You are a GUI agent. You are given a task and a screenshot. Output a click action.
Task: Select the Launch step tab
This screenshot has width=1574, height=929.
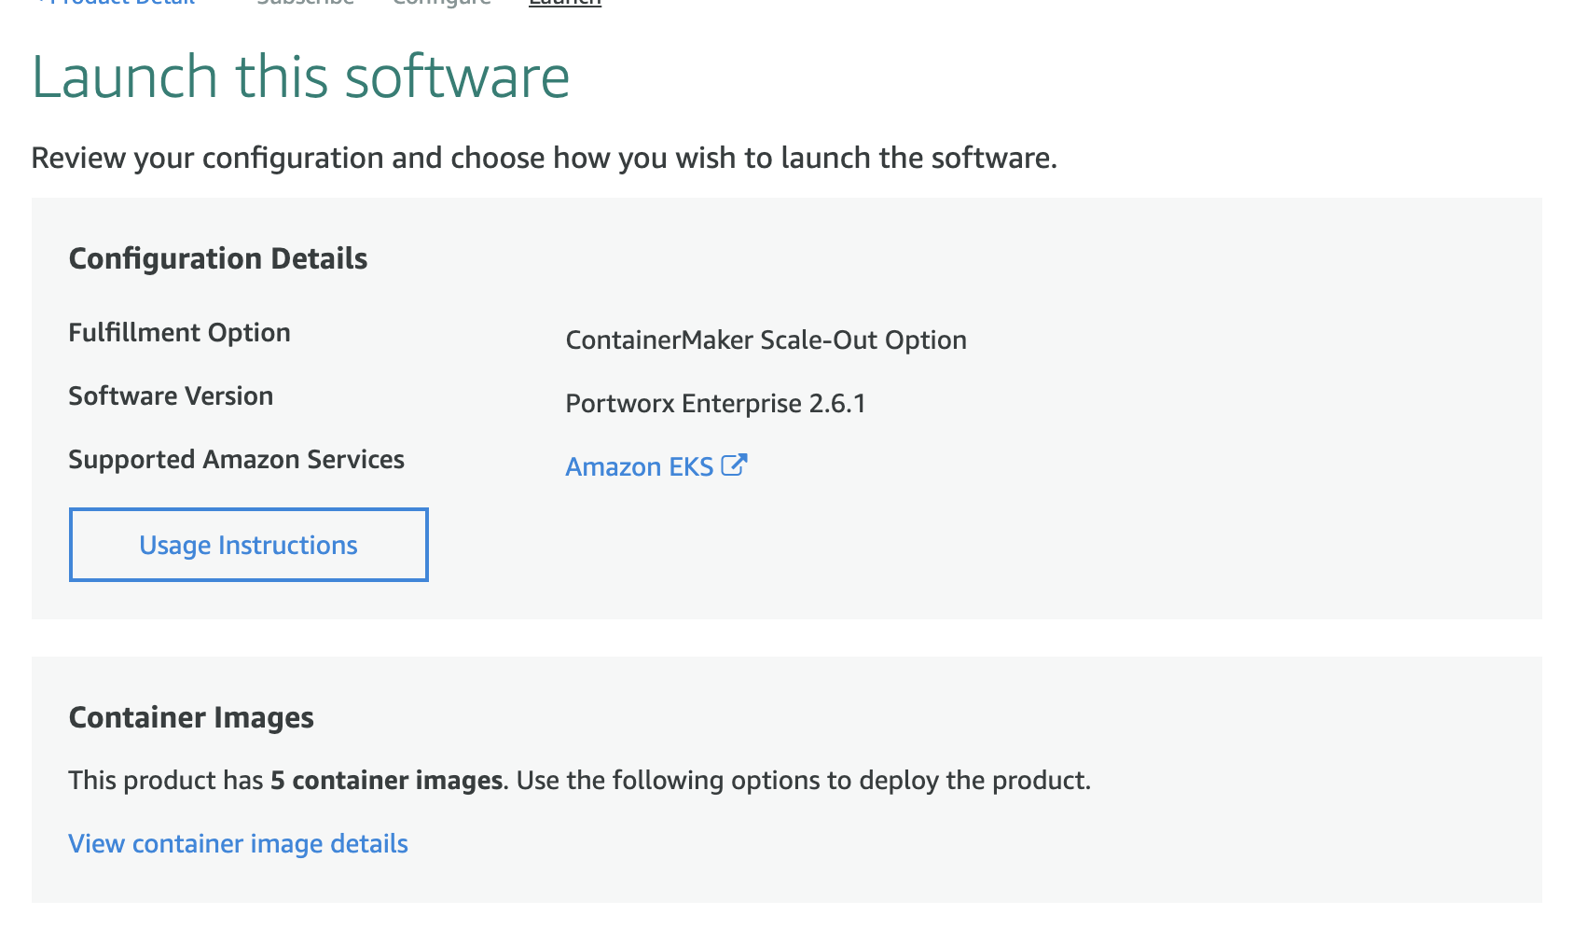[x=564, y=3]
